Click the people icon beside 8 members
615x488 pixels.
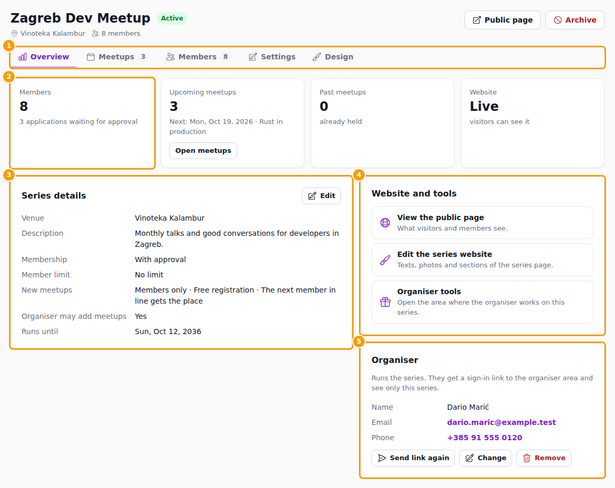[96, 34]
